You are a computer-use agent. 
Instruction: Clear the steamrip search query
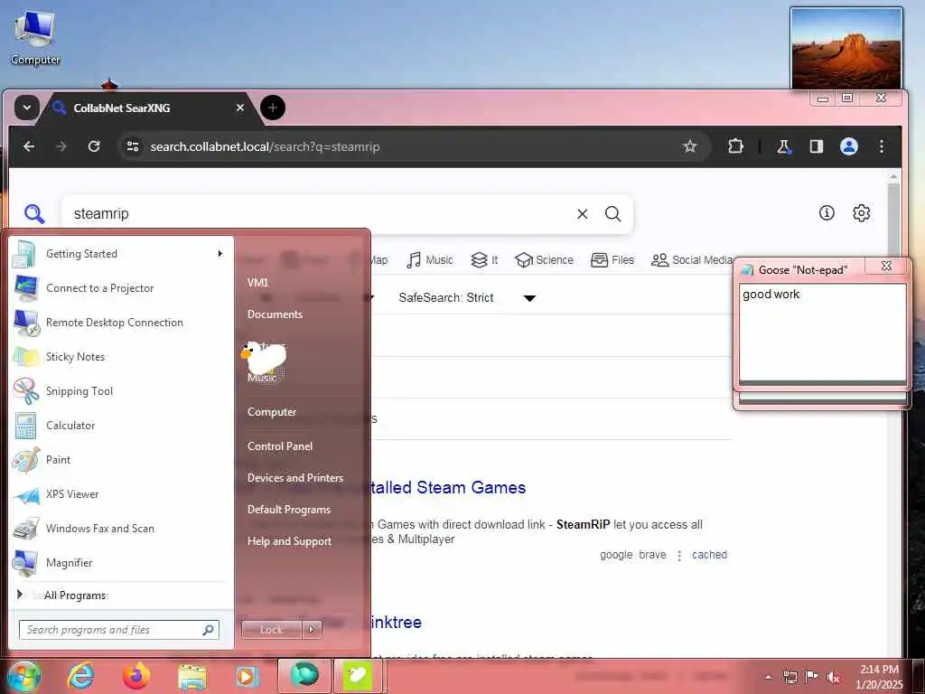(583, 213)
